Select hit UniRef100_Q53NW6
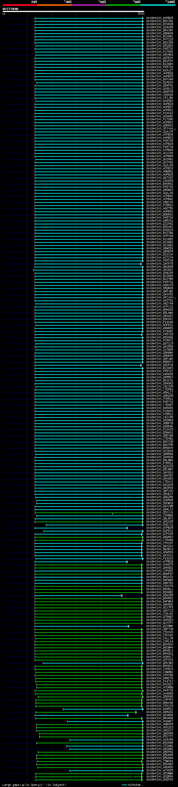Screen dimensions: 178x787 coord(160,773)
